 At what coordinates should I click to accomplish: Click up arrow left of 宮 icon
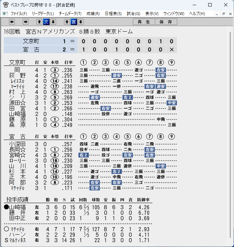[67, 22]
